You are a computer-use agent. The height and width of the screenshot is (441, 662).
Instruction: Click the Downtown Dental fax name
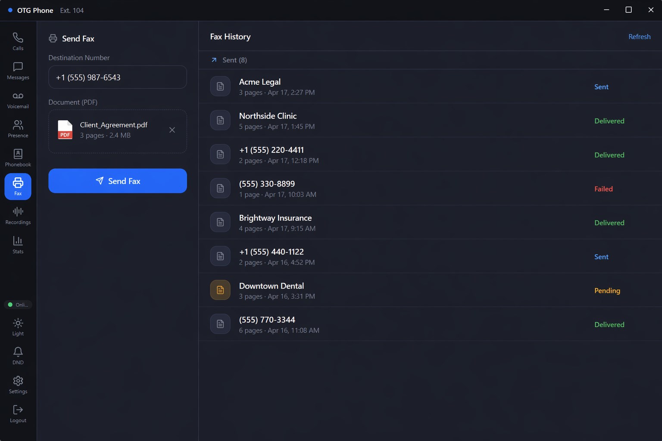(272, 286)
